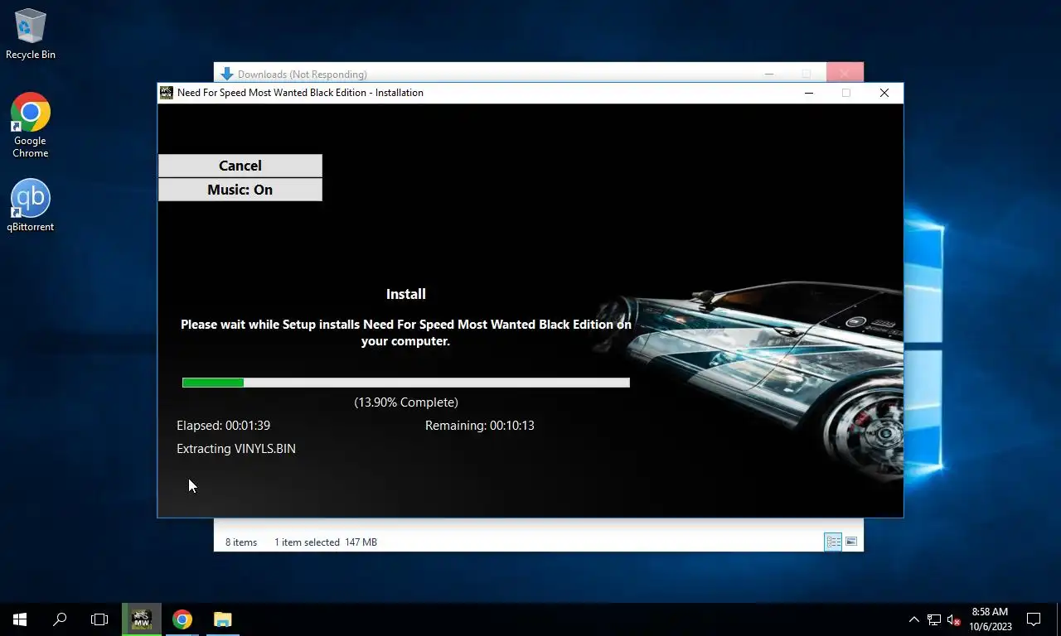Screen dimensions: 1061x636
Task: Switch to NFS Most Wanted installer taskbar icon
Action: pos(142,619)
